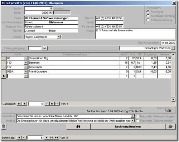This screenshot has width=179, height=142.
Task: Click the Rg Nr field showing 5
Action: pyautogui.click(x=38, y=8)
